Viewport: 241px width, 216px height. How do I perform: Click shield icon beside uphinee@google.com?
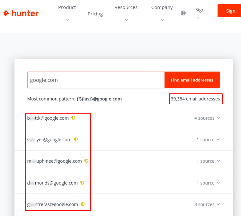tap(86, 161)
